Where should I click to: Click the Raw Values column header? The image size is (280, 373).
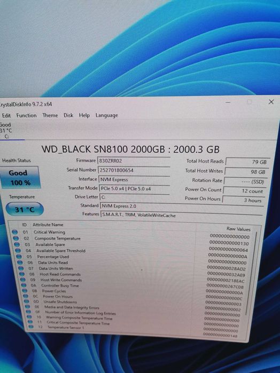[x=238, y=229]
